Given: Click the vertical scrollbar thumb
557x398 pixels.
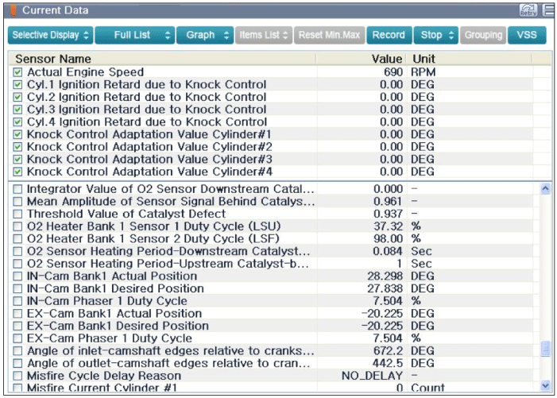Looking at the screenshot, I should pyautogui.click(x=545, y=348).
